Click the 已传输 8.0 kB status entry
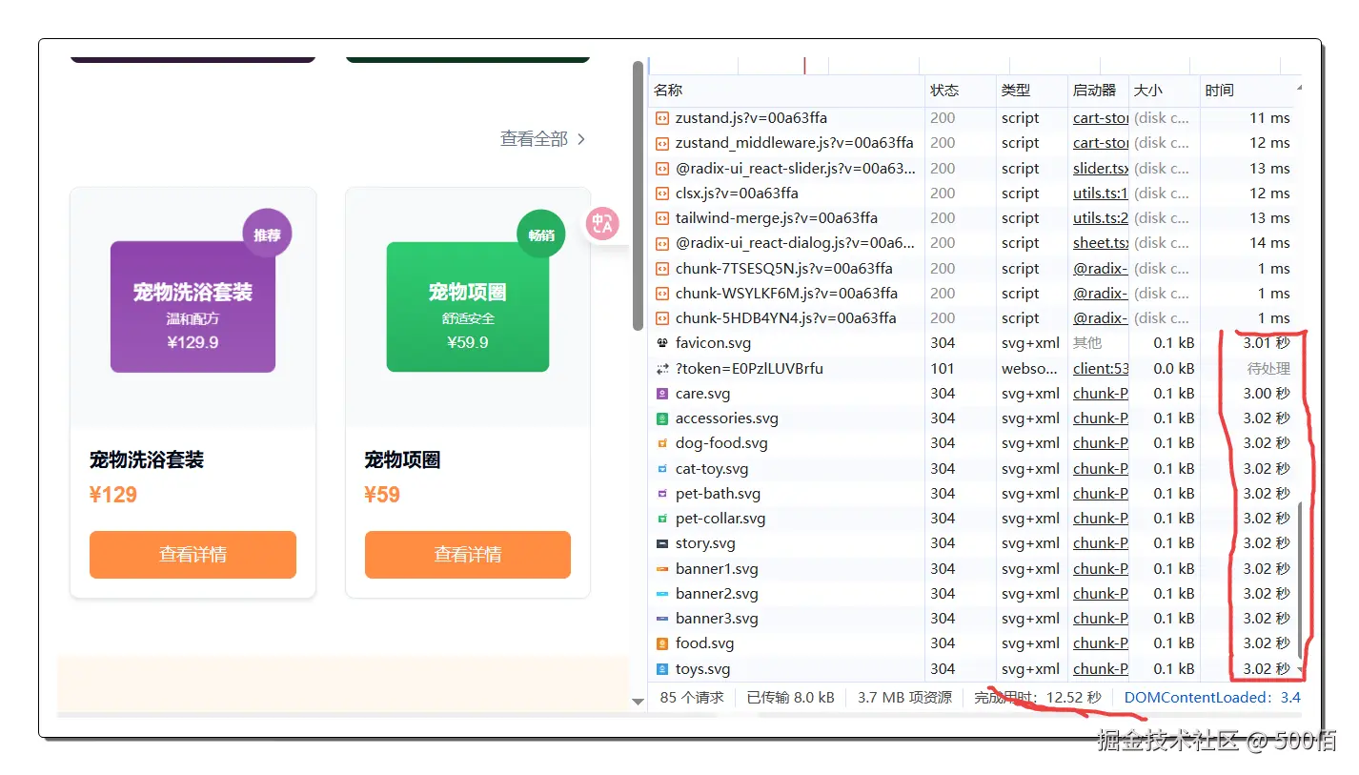 click(x=791, y=698)
